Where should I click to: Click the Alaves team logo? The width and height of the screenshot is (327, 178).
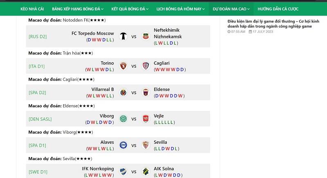tap(123, 145)
